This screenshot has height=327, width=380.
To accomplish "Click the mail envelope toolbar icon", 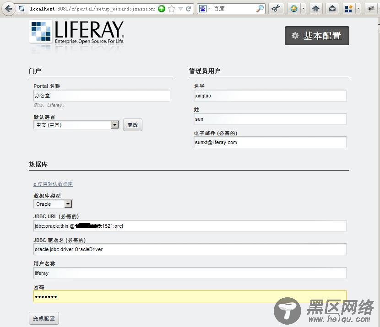I will [332, 9].
